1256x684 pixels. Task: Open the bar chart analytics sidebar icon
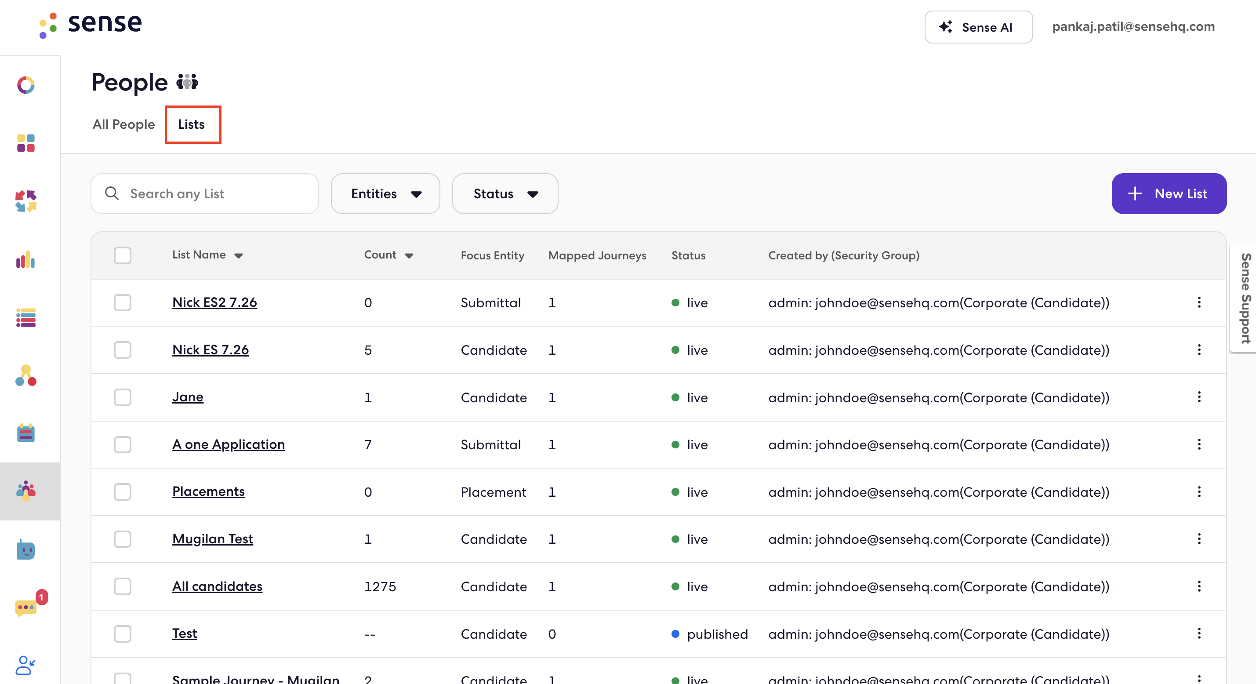click(26, 259)
